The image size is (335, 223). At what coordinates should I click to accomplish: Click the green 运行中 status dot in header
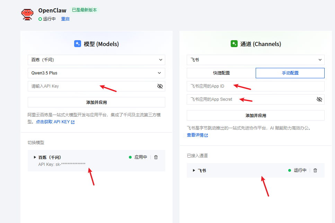[40, 19]
